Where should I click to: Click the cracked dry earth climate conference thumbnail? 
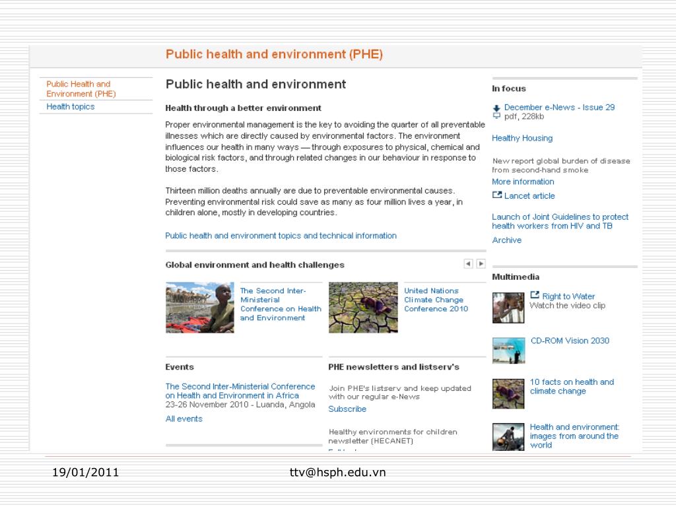363,308
